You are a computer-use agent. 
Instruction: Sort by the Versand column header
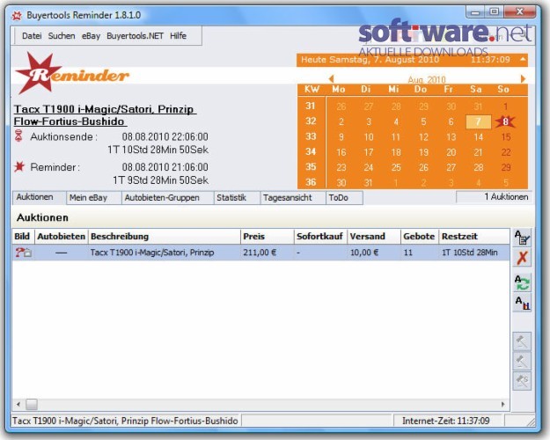pyautogui.click(x=374, y=236)
